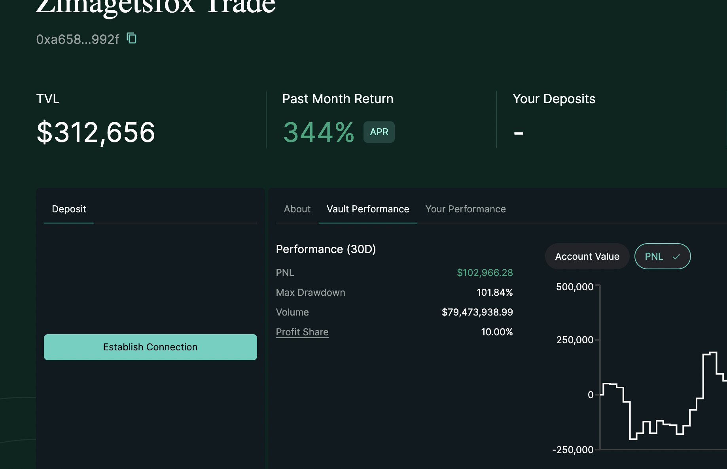This screenshot has height=469, width=727.
Task: Click the Past Month Return percentage
Action: click(318, 132)
